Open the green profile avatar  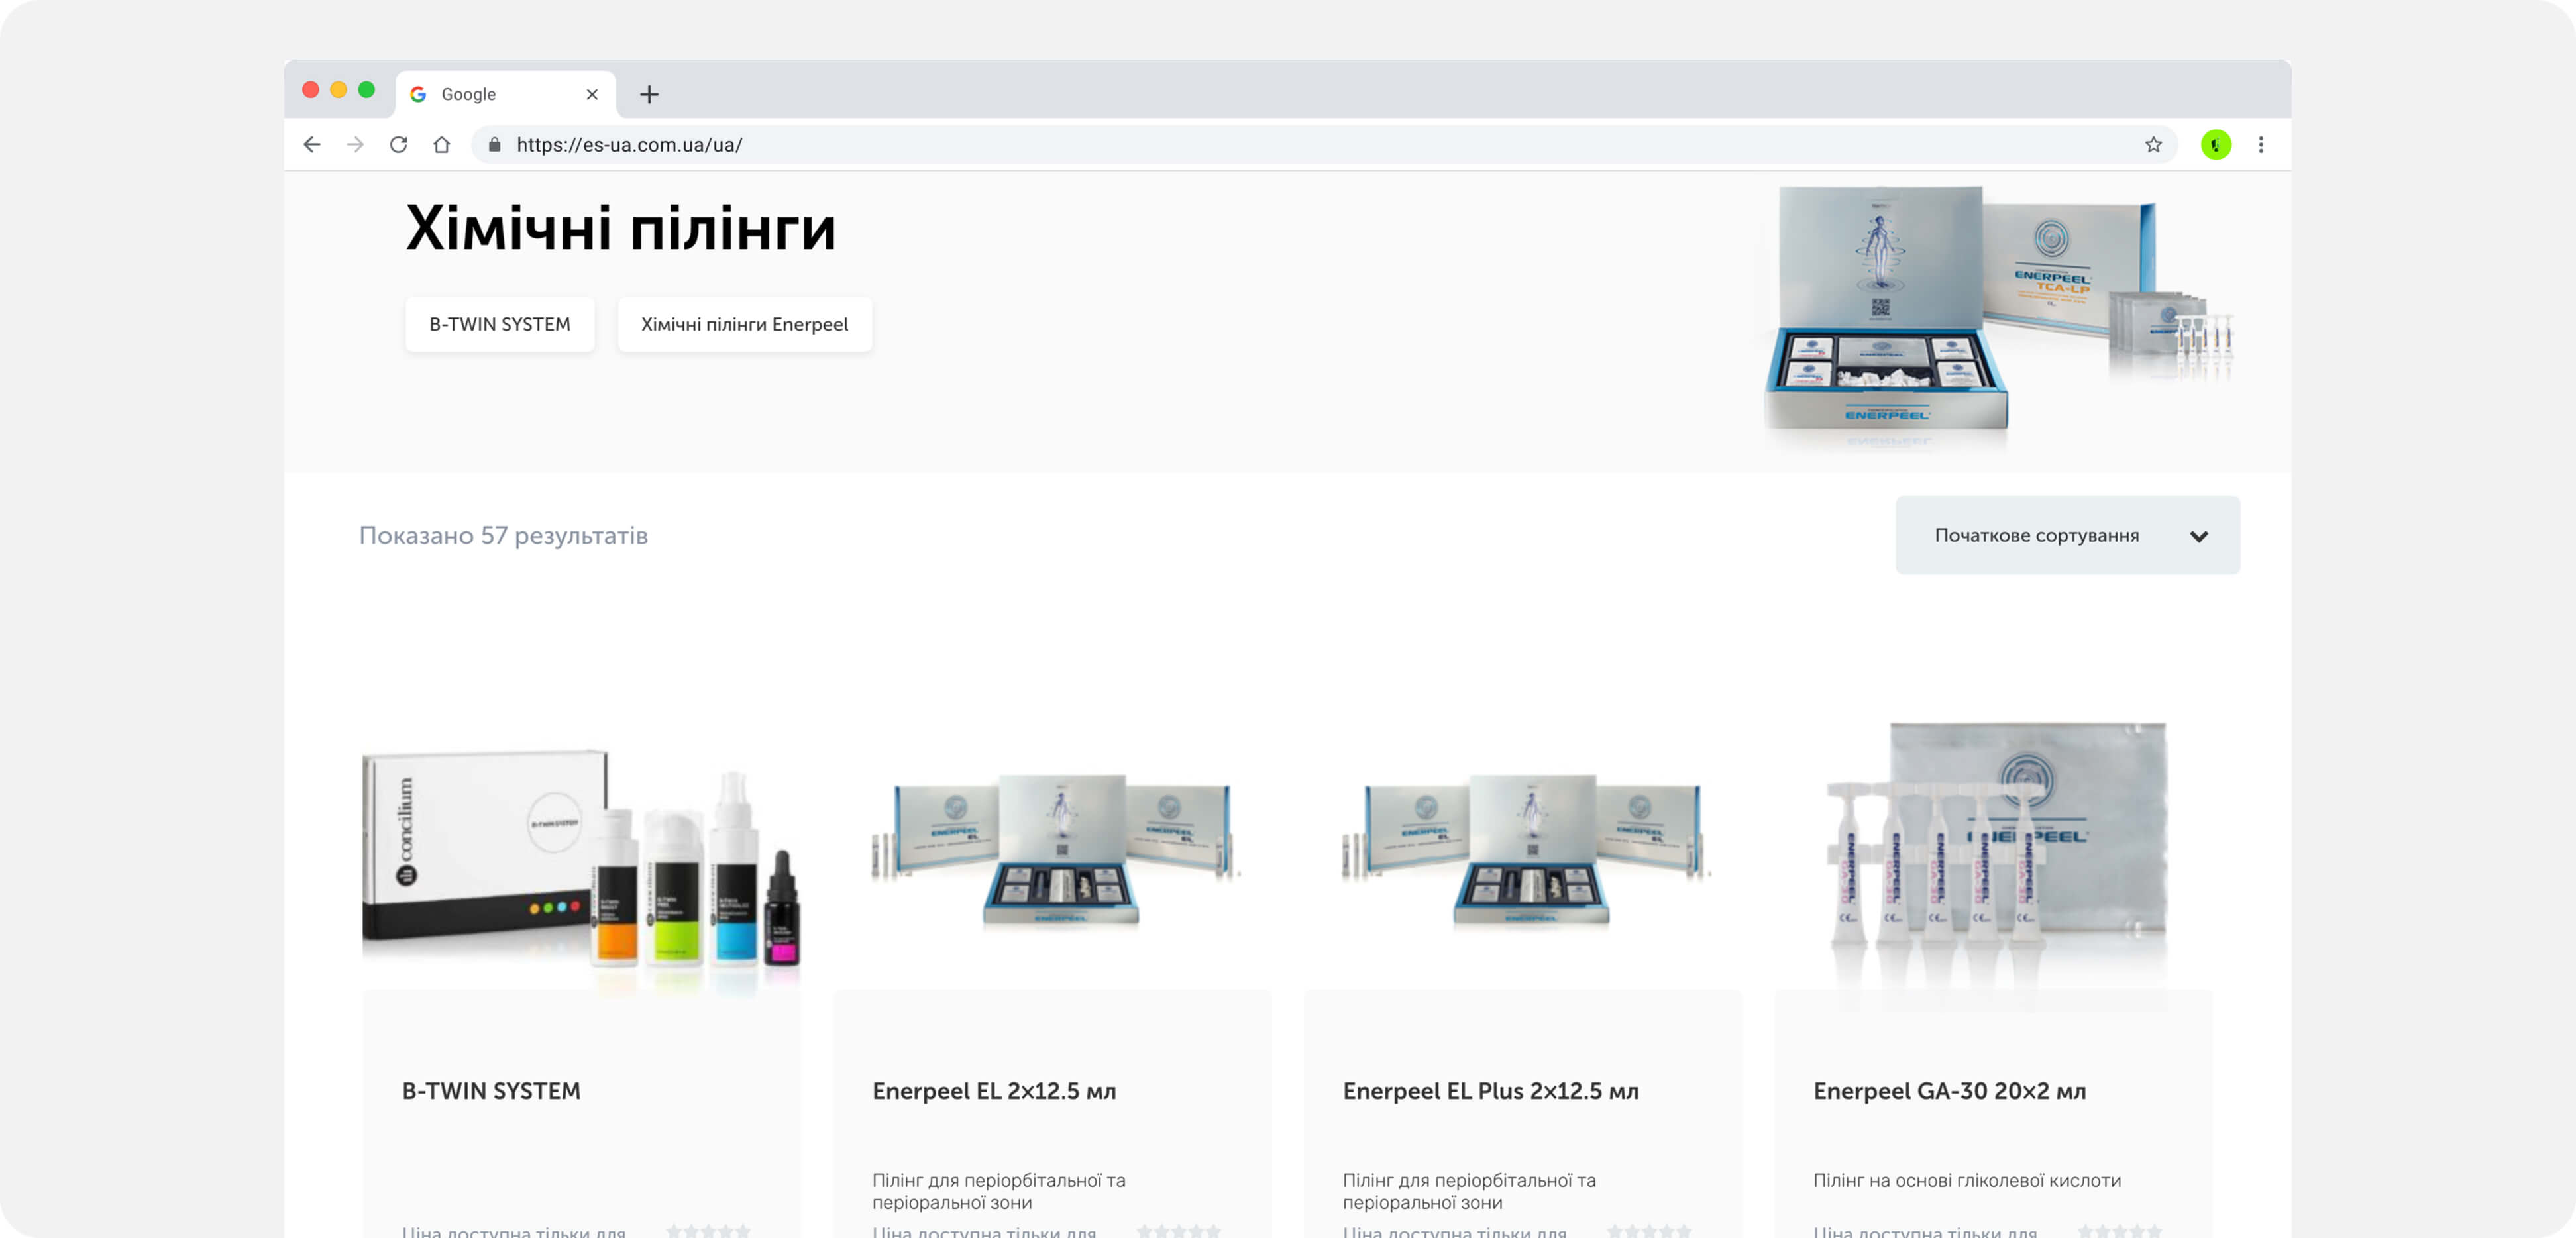coord(2215,145)
